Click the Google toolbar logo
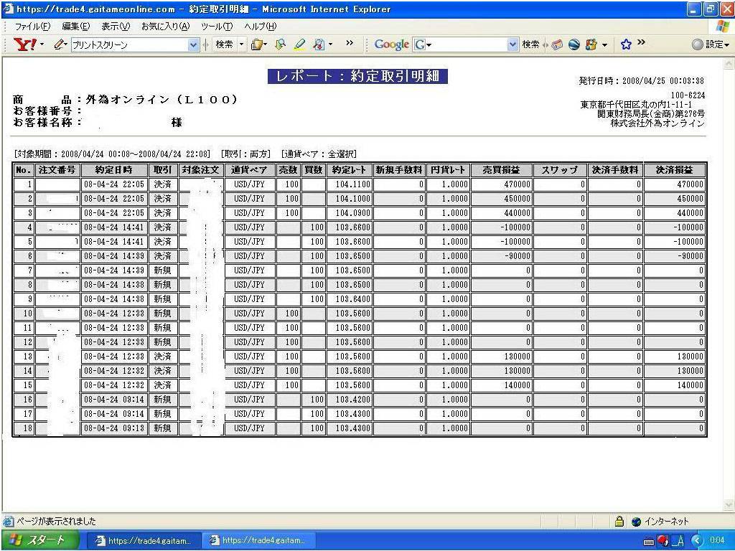This screenshot has width=735, height=551. tap(391, 44)
